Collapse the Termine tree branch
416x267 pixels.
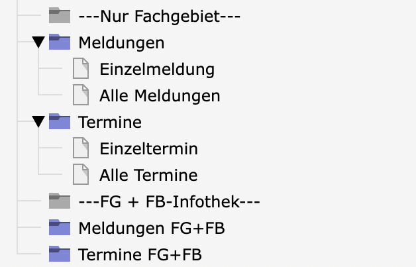pyautogui.click(x=39, y=122)
